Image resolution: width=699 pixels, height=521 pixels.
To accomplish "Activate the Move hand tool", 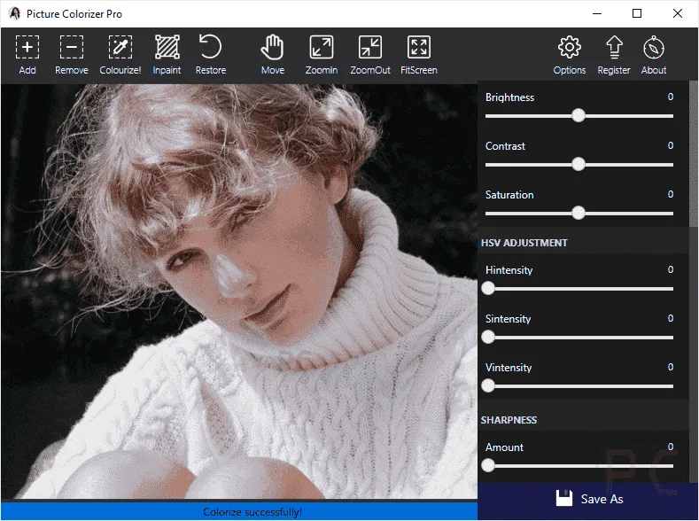I will tap(272, 55).
